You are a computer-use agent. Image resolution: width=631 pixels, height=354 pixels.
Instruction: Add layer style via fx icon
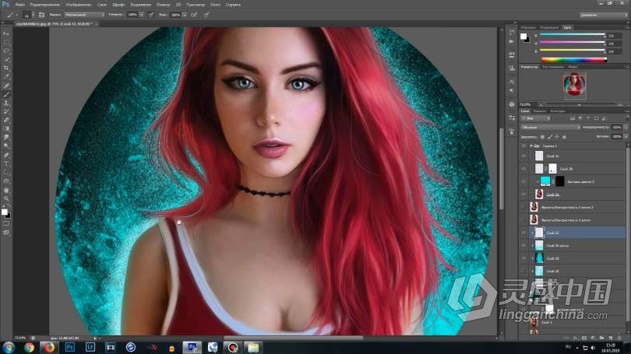576,338
